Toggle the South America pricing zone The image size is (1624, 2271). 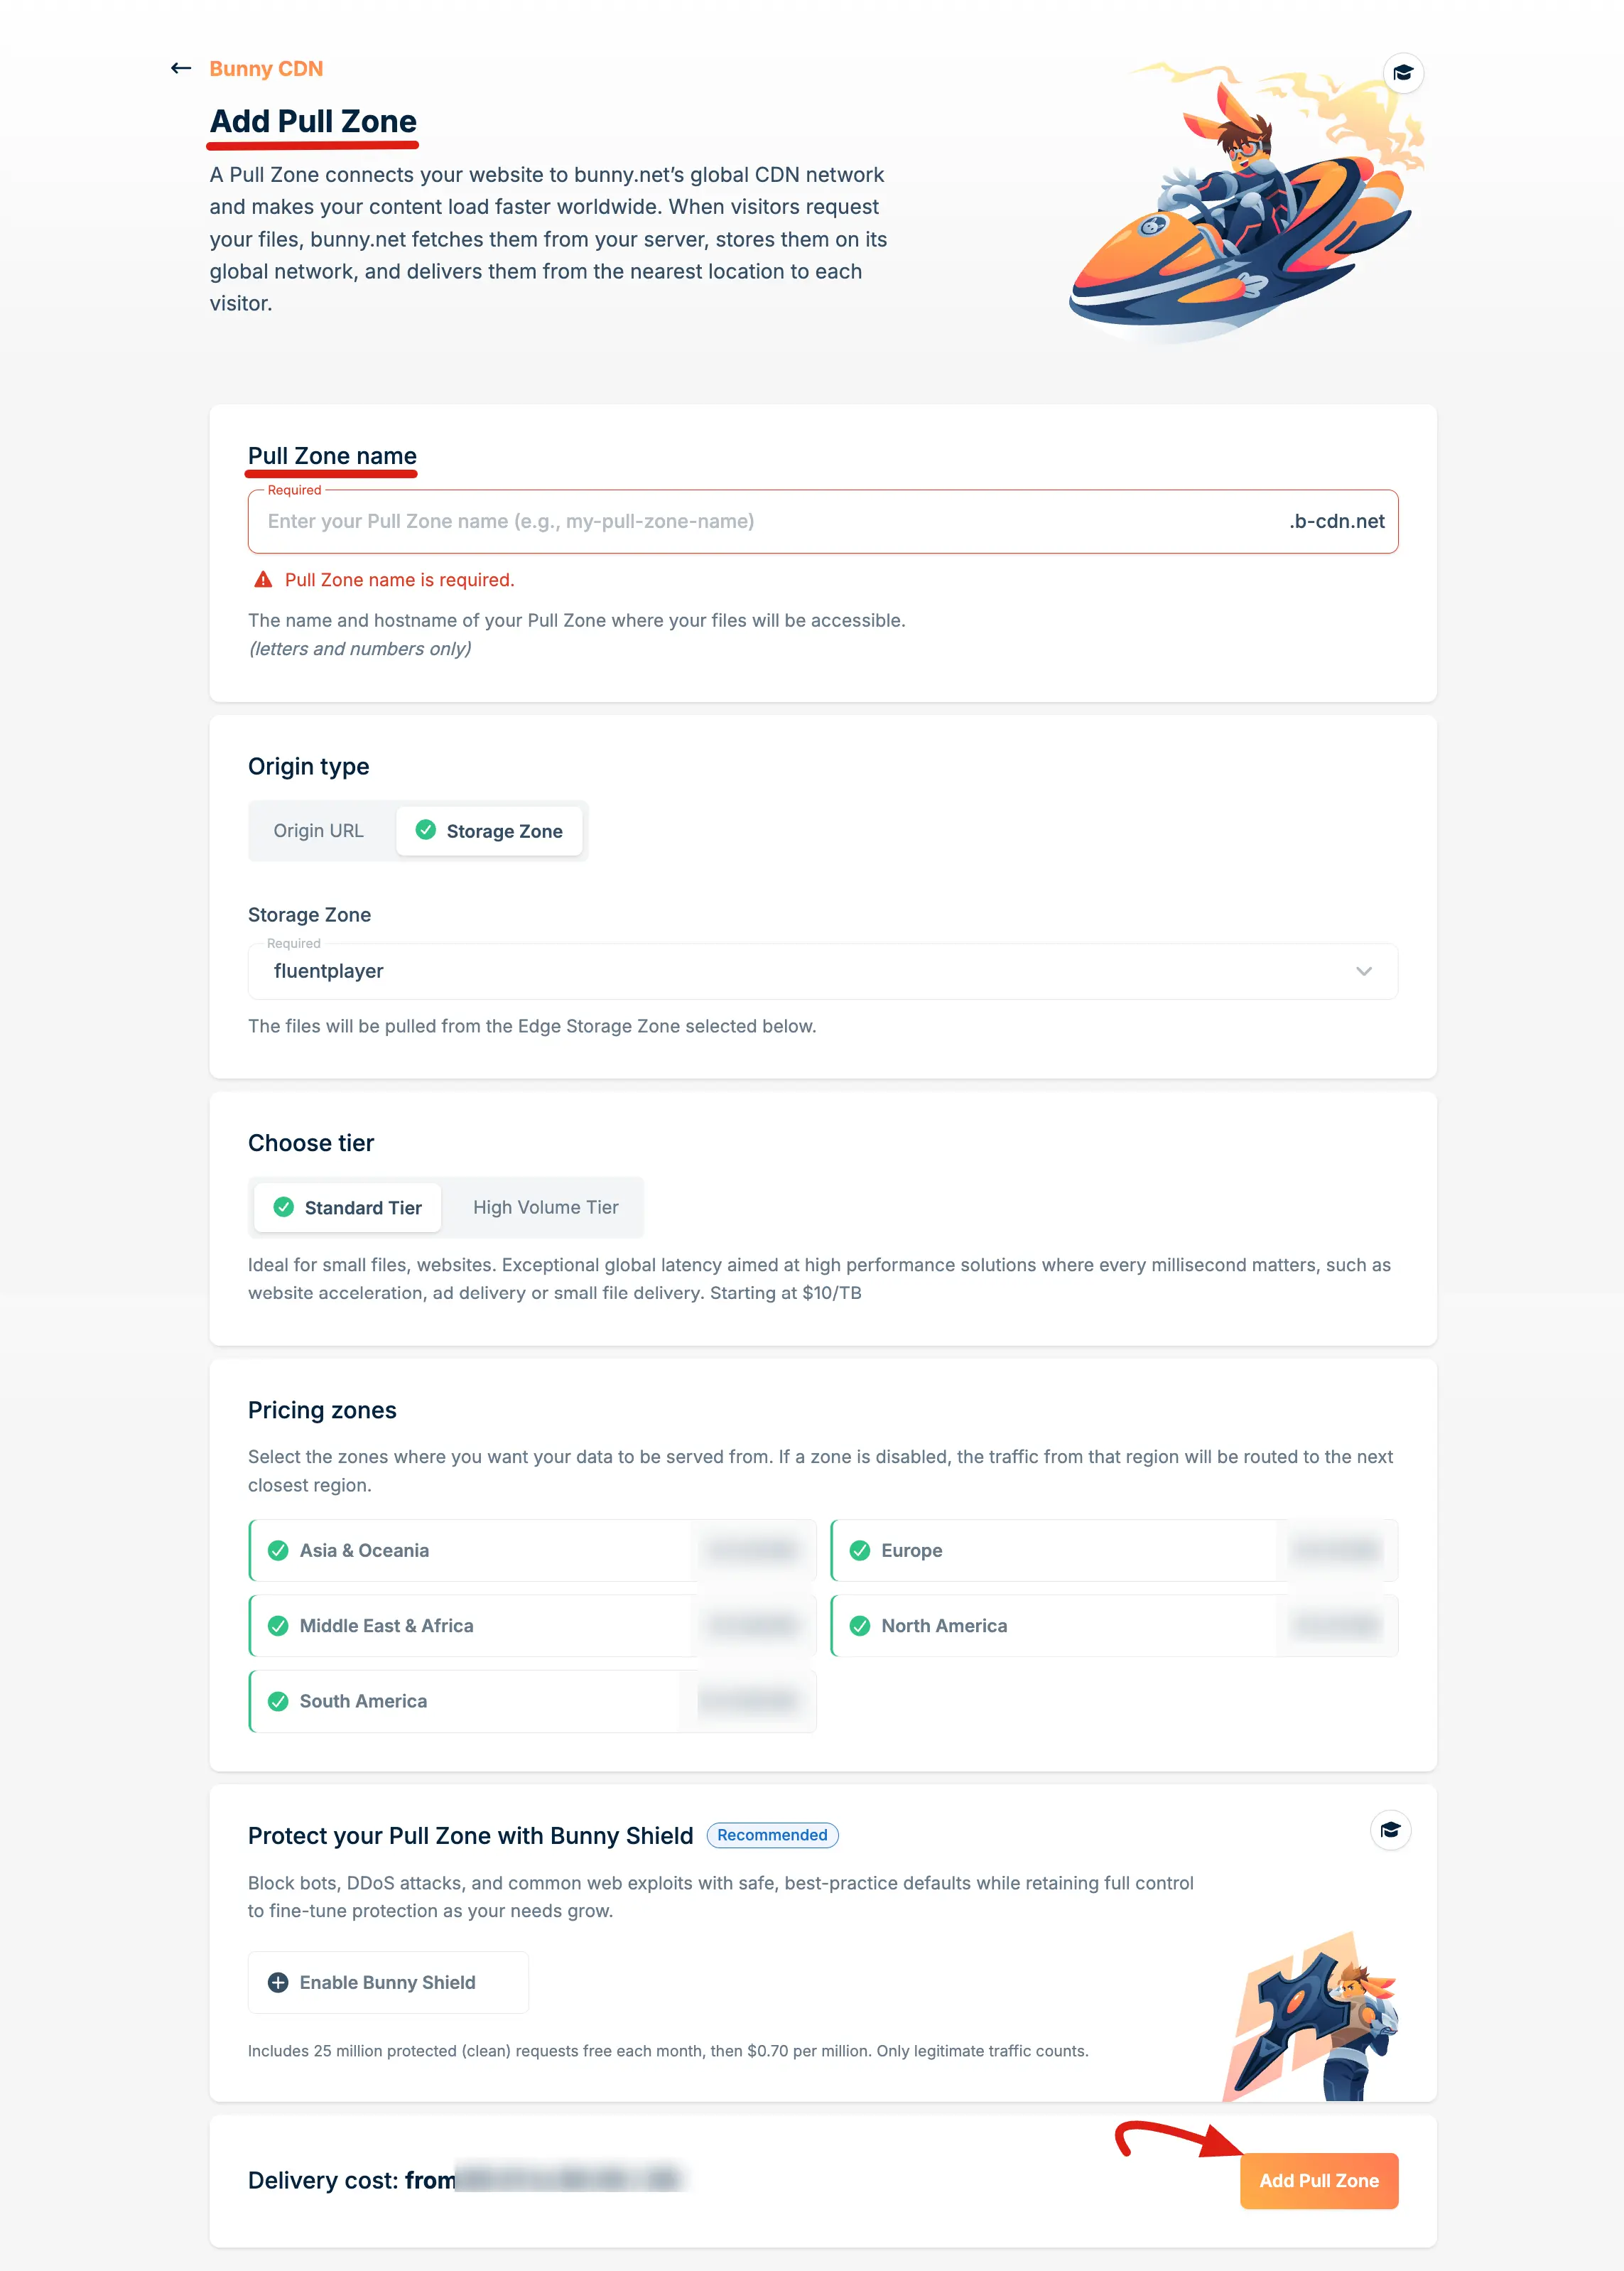point(533,1701)
